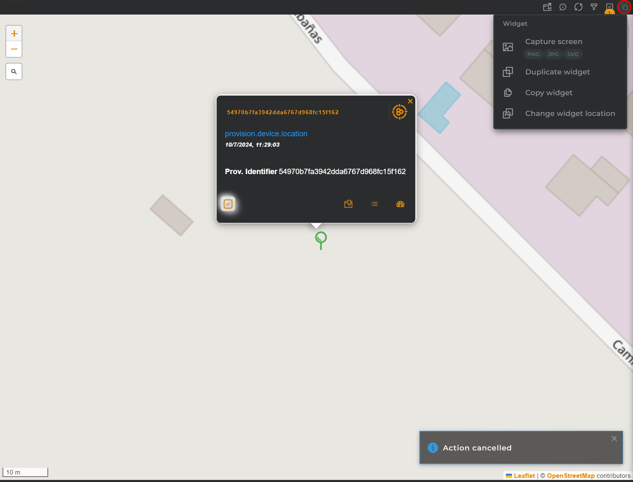Choose Duplicate widget from the menu

pyautogui.click(x=557, y=72)
